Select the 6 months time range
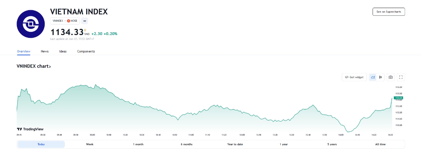This screenshot has height=161, width=421. pyautogui.click(x=187, y=144)
